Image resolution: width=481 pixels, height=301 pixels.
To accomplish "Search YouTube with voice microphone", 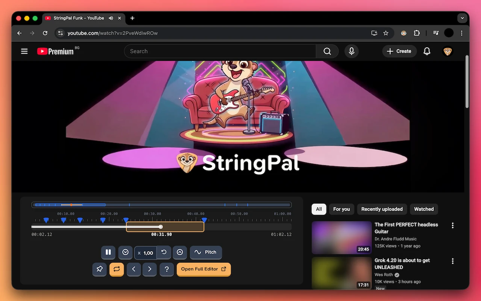I will coord(351,51).
